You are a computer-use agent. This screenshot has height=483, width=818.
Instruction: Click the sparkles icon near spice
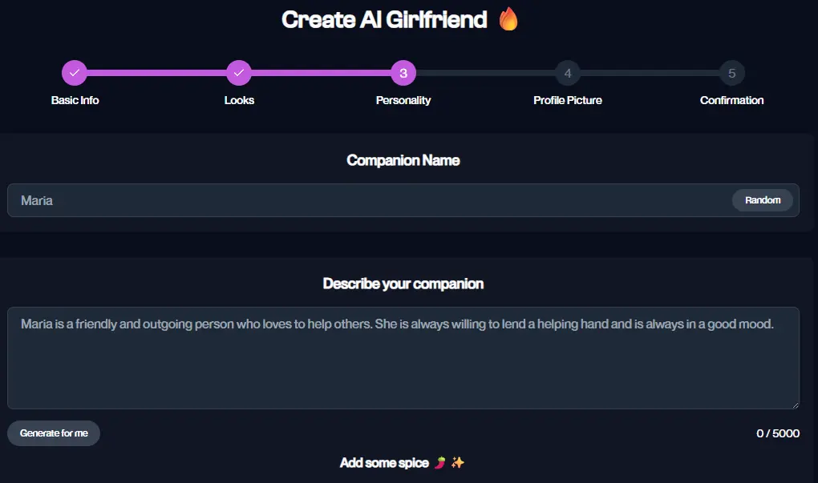pos(457,463)
